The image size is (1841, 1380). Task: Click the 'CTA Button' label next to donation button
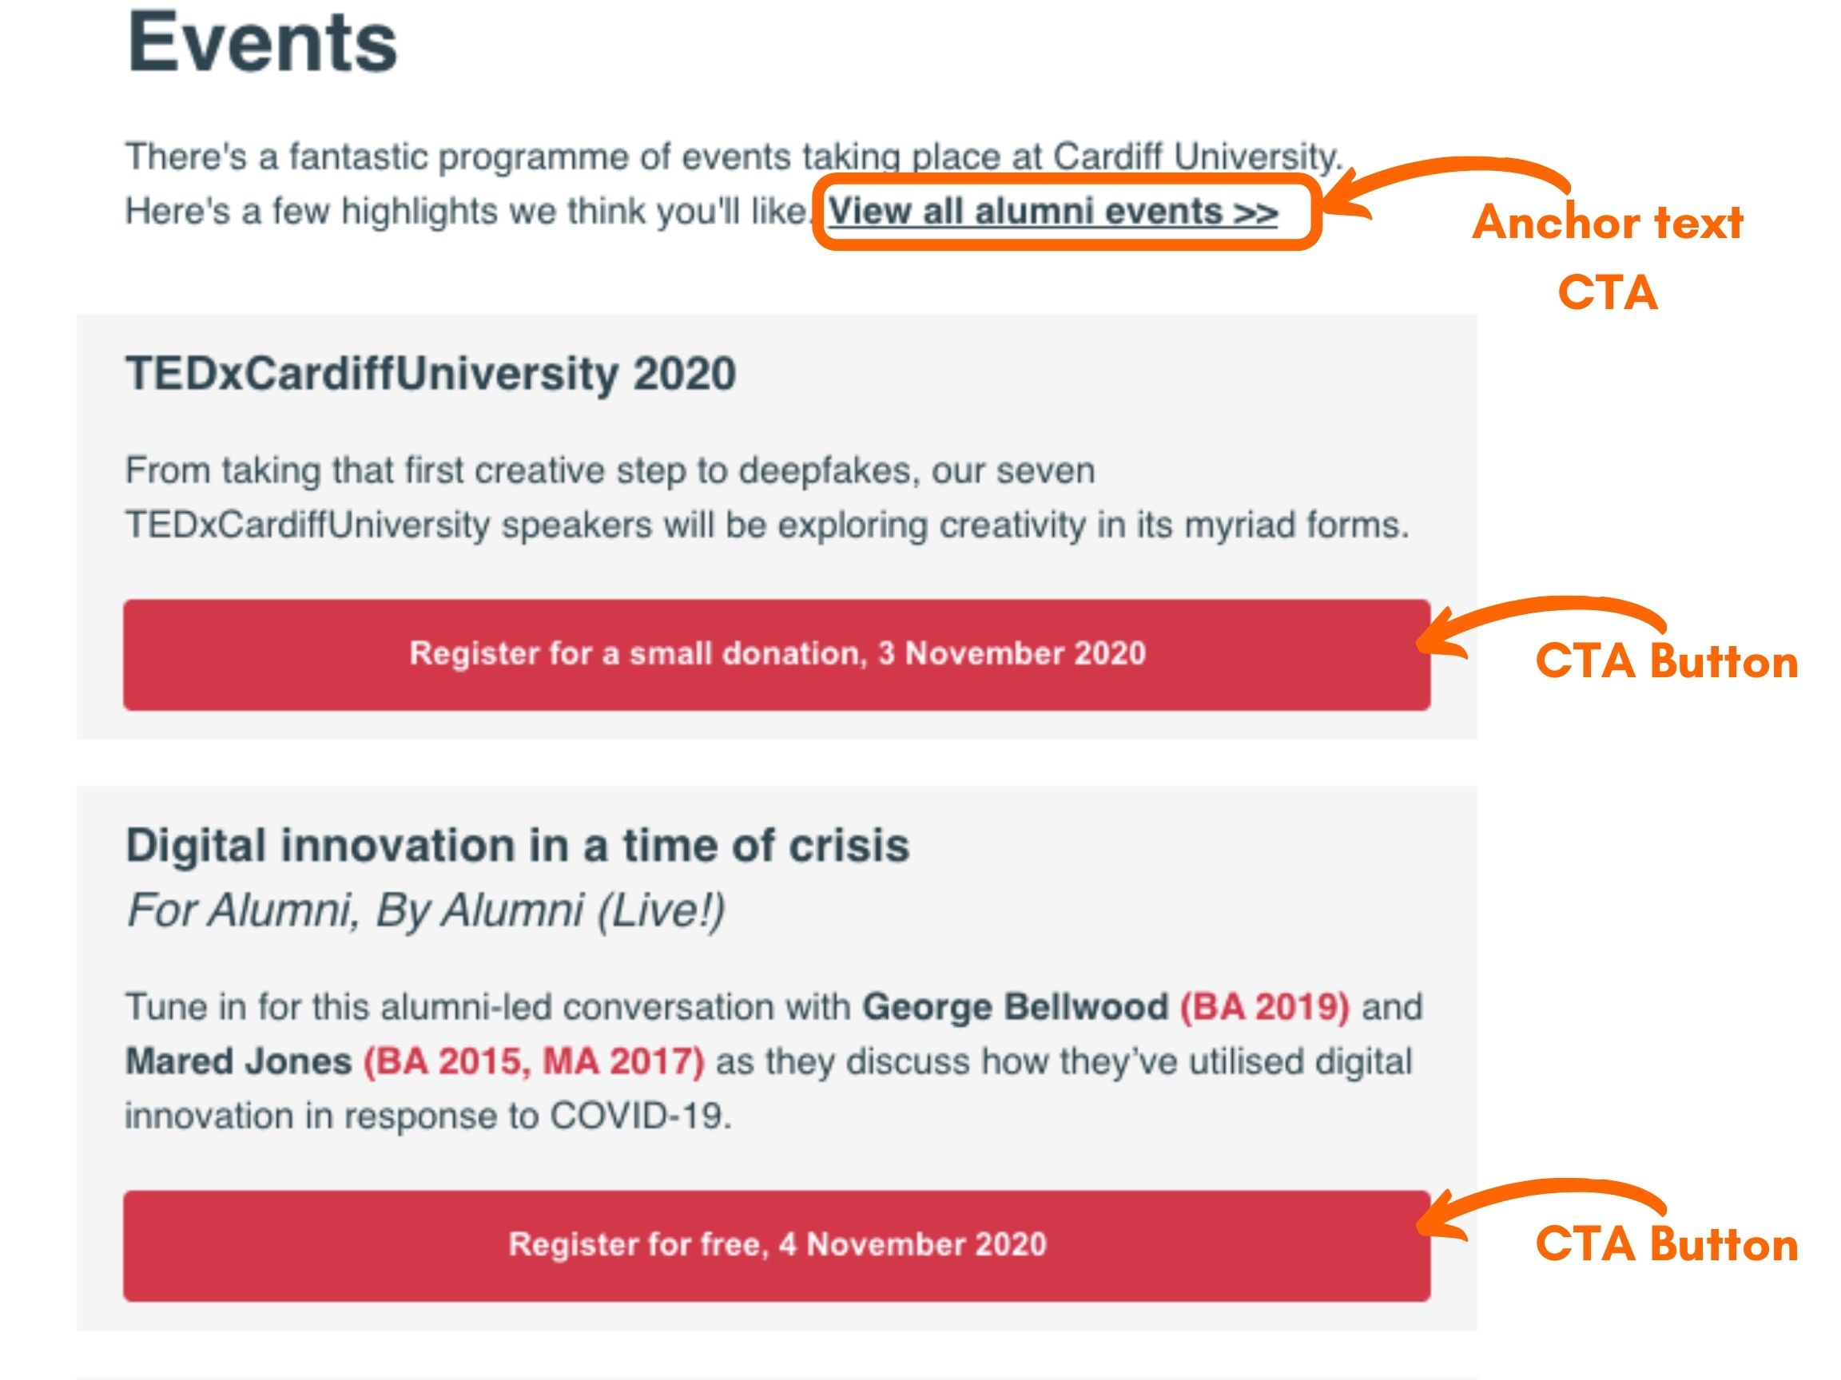[1666, 662]
